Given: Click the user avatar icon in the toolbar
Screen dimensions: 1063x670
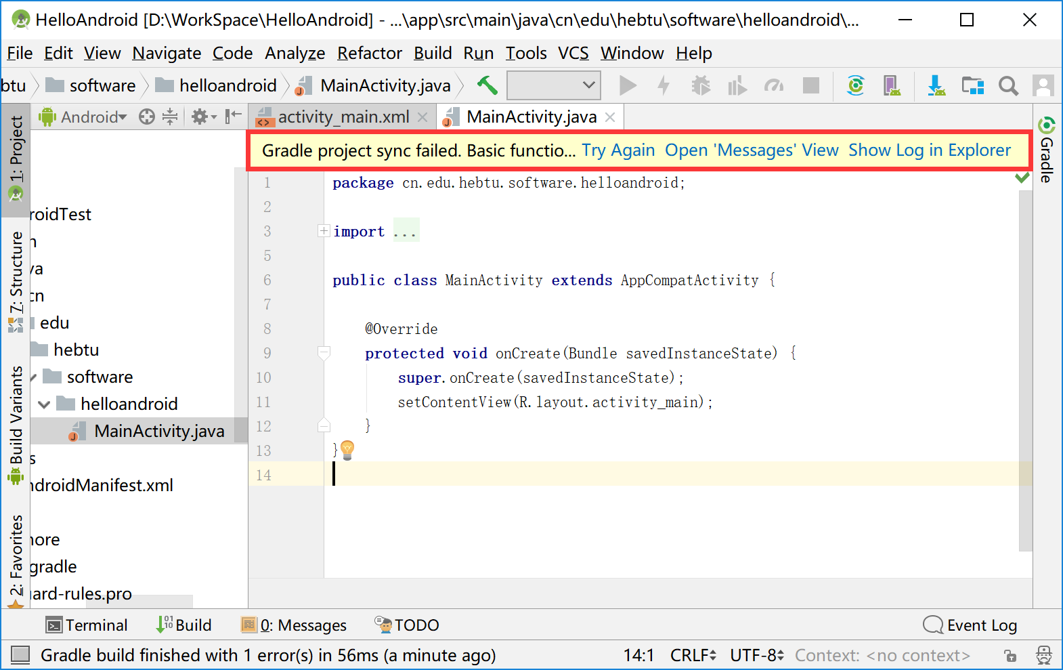Looking at the screenshot, I should point(1043,85).
